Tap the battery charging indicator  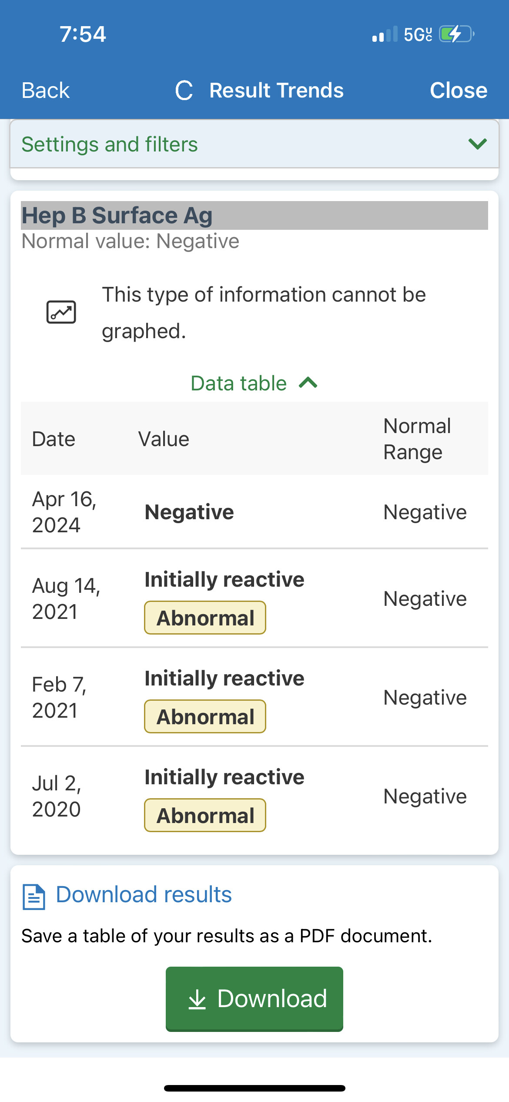coord(456,34)
